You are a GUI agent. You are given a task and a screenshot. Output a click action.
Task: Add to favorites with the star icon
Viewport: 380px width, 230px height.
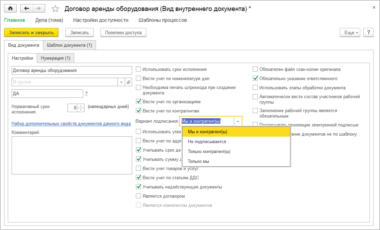[55, 9]
